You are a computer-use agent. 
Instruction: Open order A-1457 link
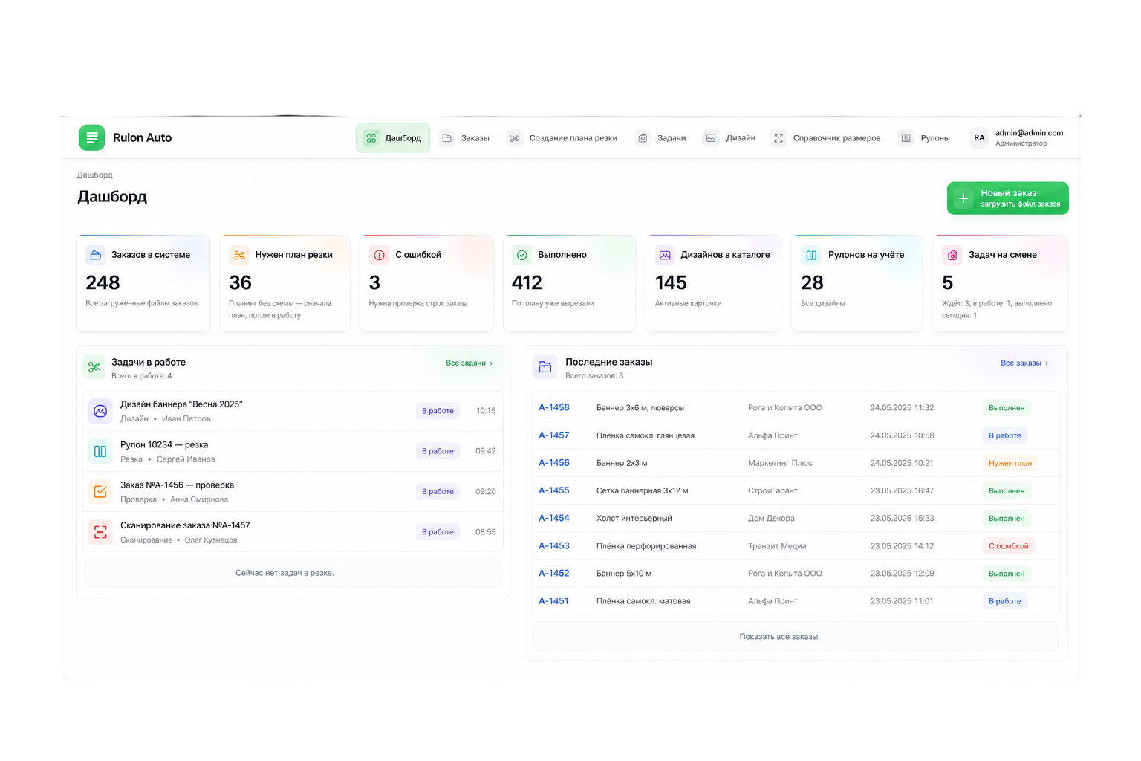(x=554, y=435)
